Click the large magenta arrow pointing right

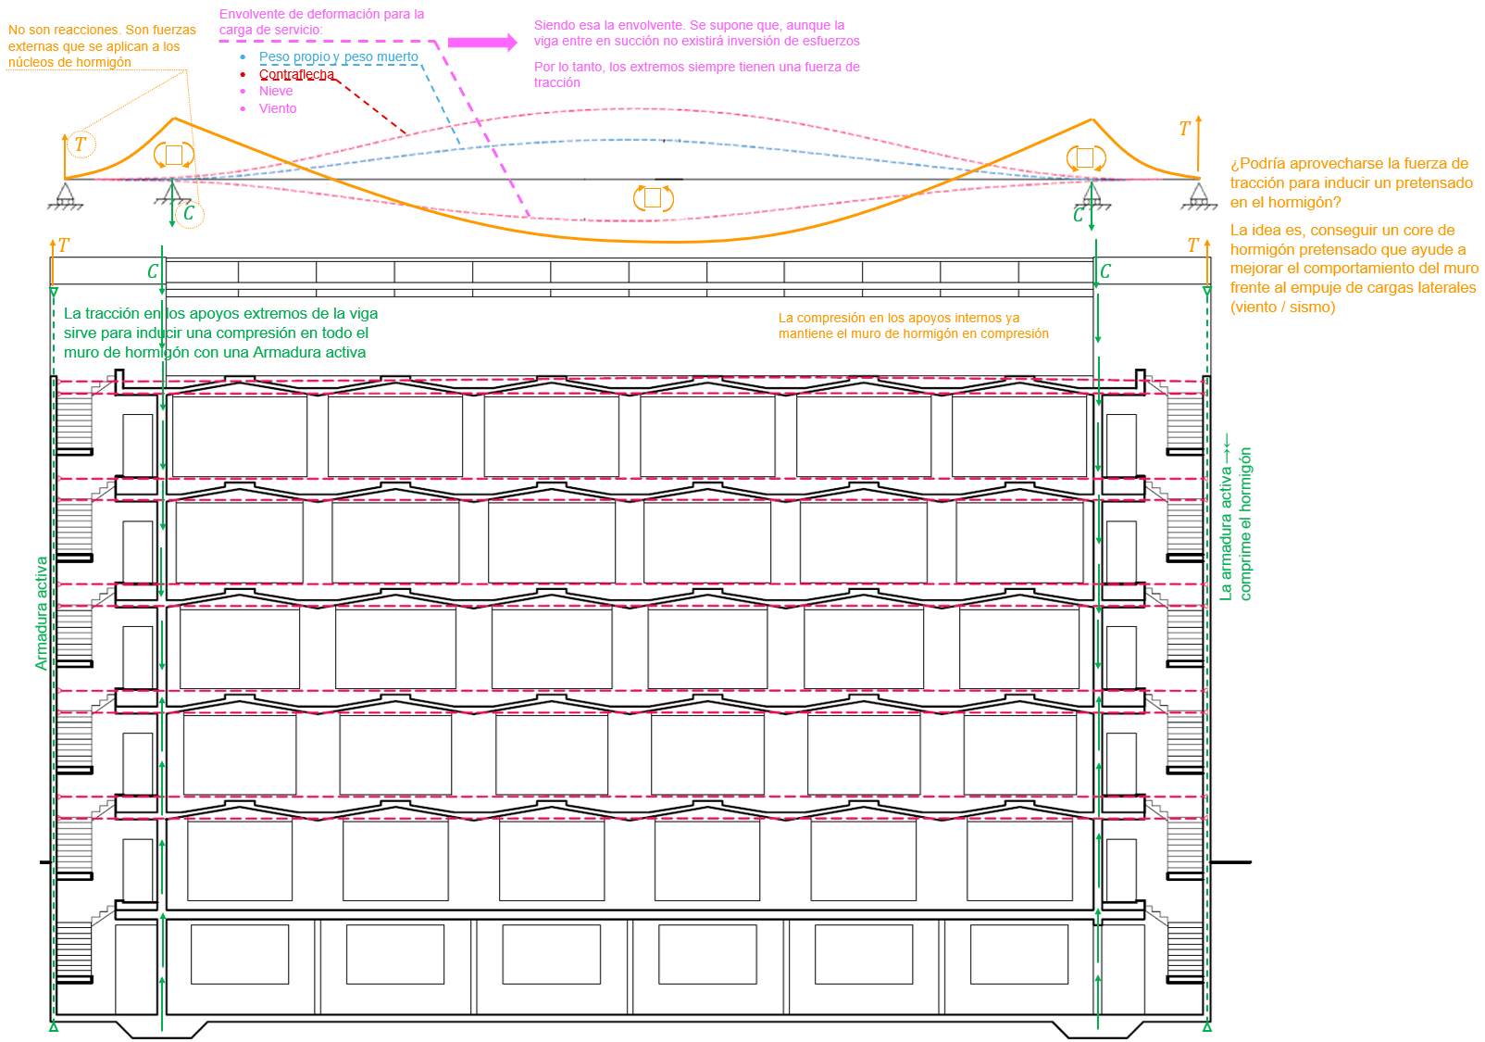tap(481, 43)
